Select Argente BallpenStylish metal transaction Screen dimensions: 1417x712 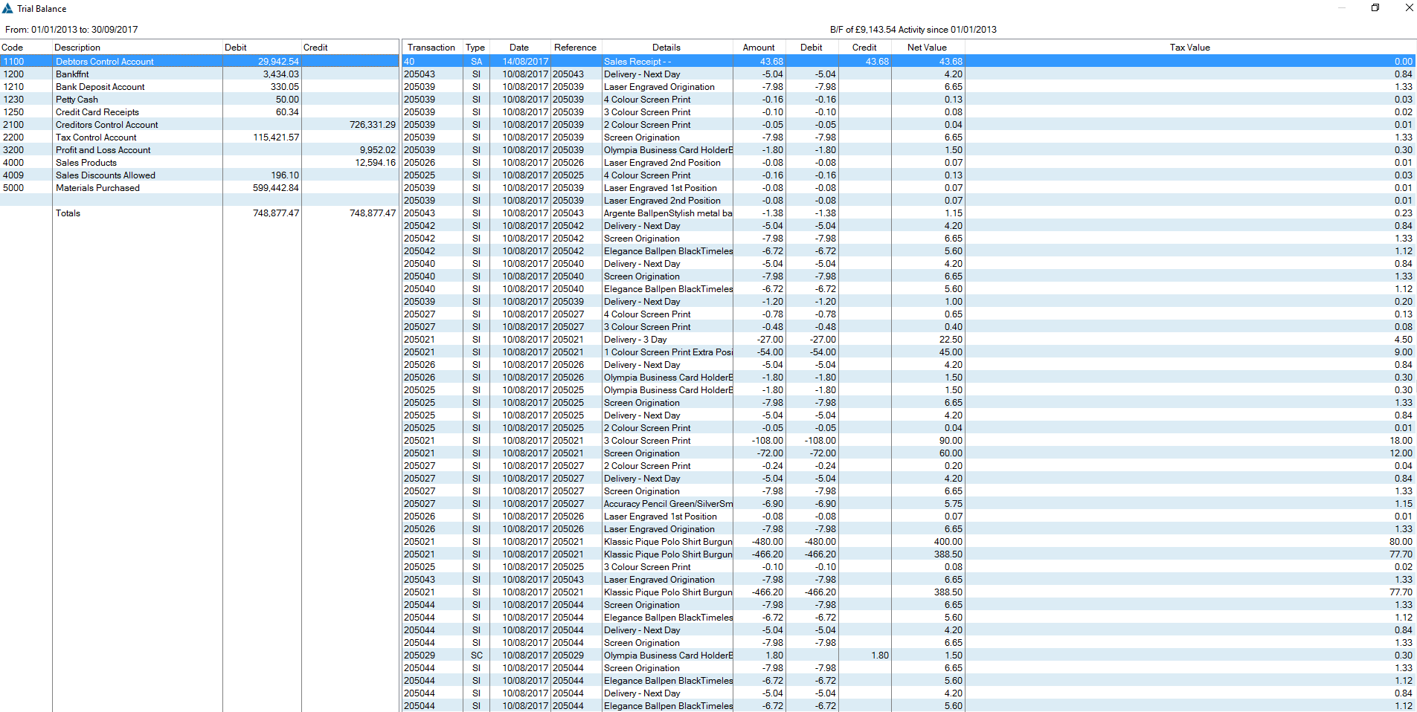pyautogui.click(x=909, y=213)
